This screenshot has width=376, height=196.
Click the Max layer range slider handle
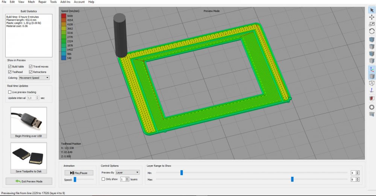[292, 180]
